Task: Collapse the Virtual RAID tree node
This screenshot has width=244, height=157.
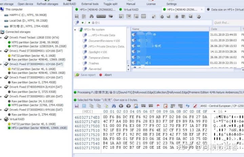Action: (x=1, y=119)
